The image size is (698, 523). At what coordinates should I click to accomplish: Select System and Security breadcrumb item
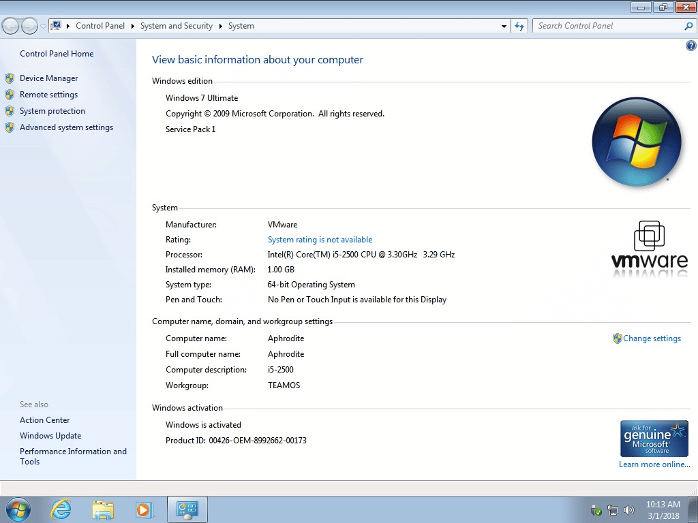coord(176,26)
